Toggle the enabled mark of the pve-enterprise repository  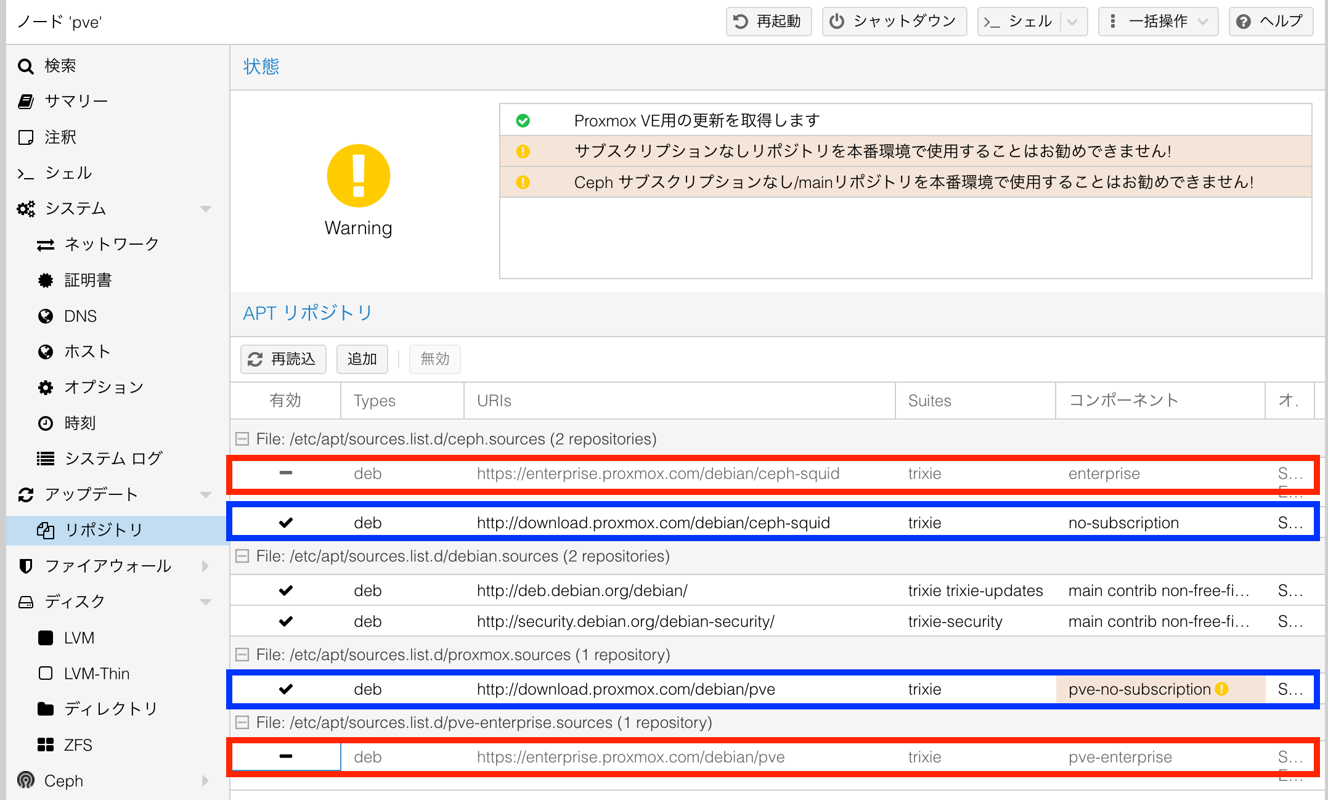[x=286, y=756]
